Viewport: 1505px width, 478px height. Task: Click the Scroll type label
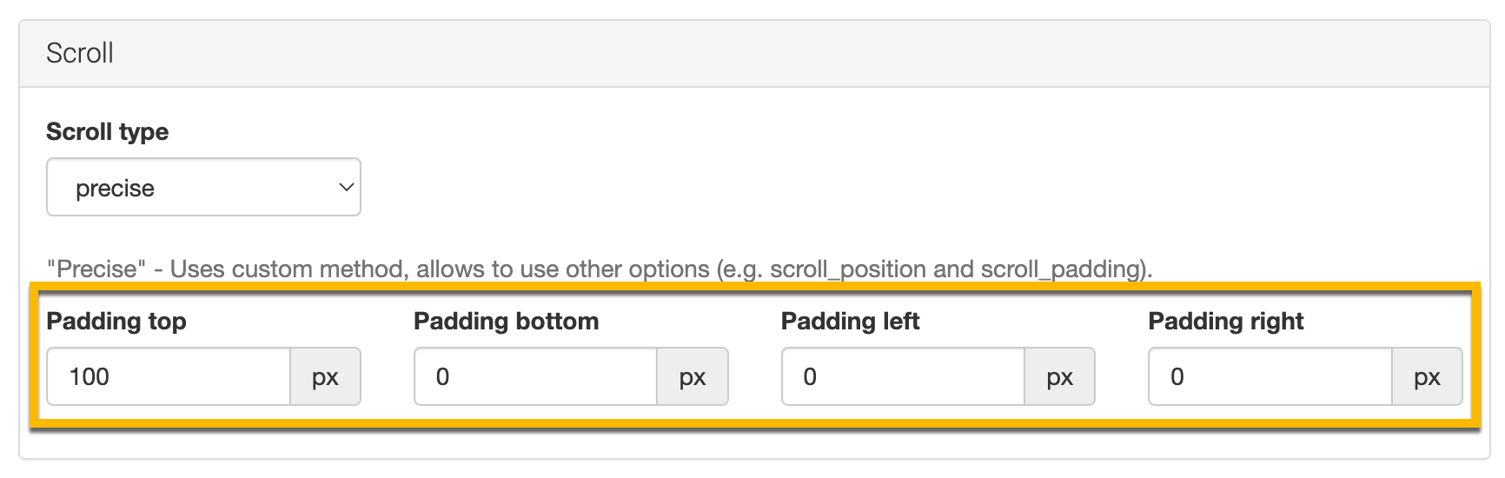(107, 132)
